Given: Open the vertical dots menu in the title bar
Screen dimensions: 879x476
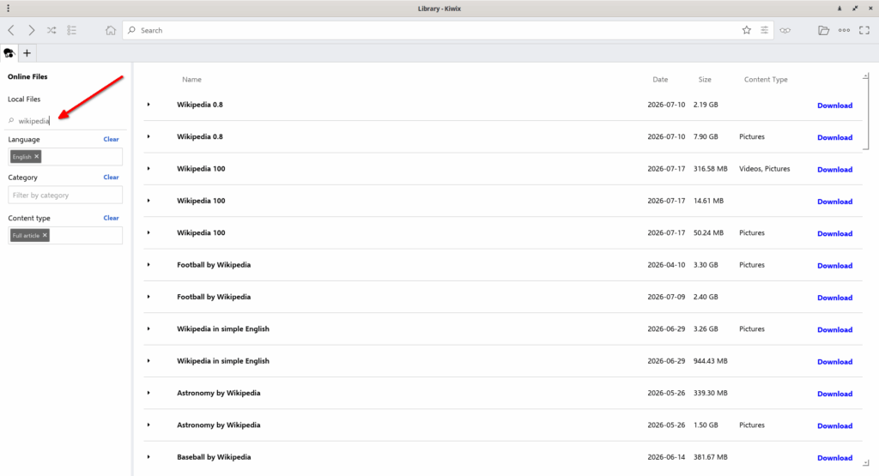Looking at the screenshot, I should point(8,9).
